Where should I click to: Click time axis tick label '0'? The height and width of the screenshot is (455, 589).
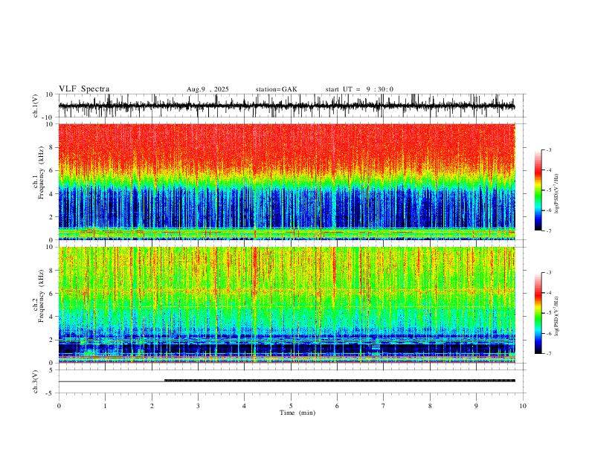click(59, 406)
